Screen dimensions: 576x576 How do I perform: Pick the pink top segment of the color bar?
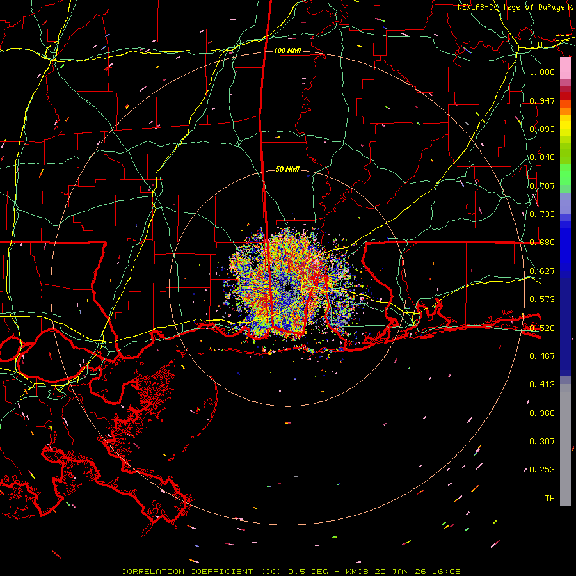pos(565,68)
